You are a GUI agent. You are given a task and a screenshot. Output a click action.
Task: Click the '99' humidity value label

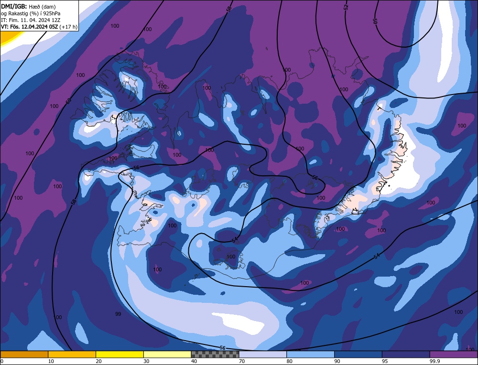point(118,314)
